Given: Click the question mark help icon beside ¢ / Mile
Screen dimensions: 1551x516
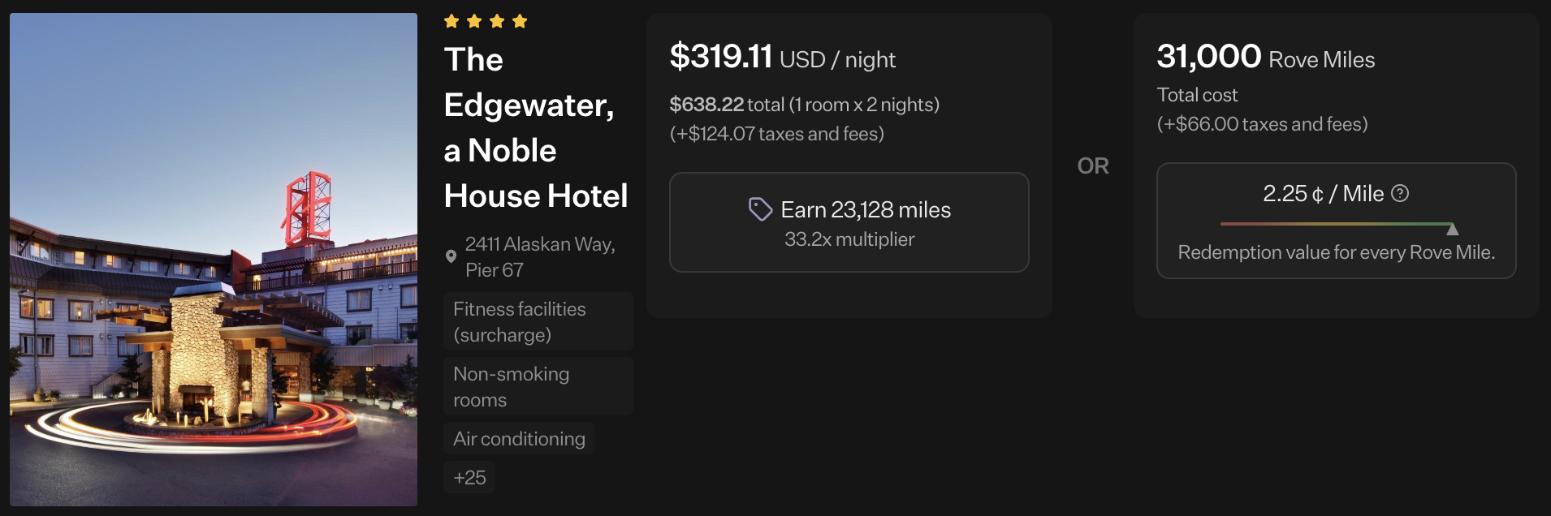Looking at the screenshot, I should 1400,193.
